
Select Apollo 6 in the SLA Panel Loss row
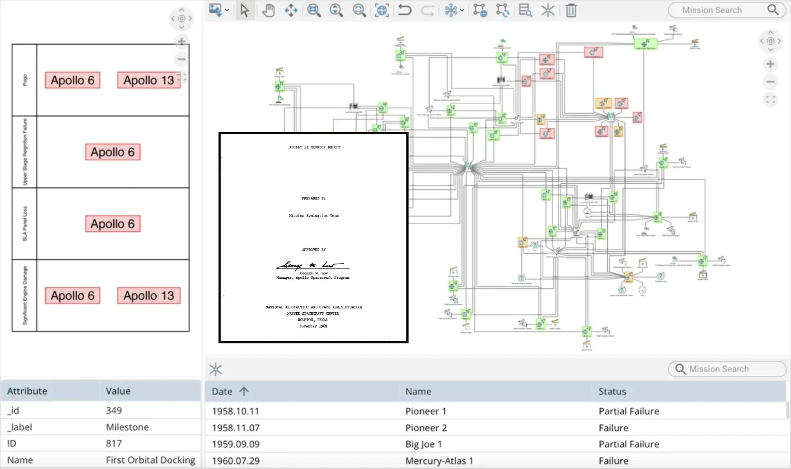coord(113,224)
